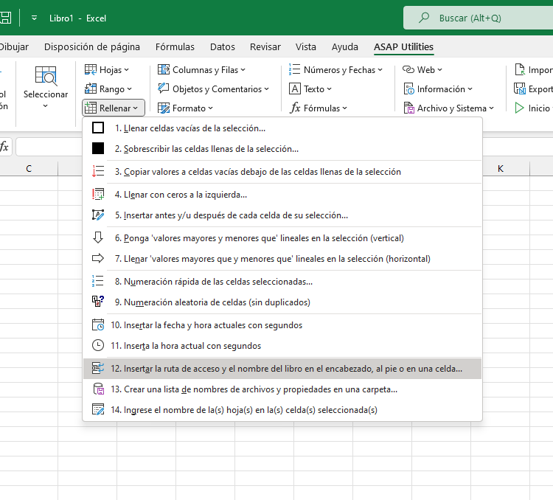This screenshot has width=553, height=500.
Task: Choose item 7 lineales en la selección (horizontal)
Action: click(282, 259)
